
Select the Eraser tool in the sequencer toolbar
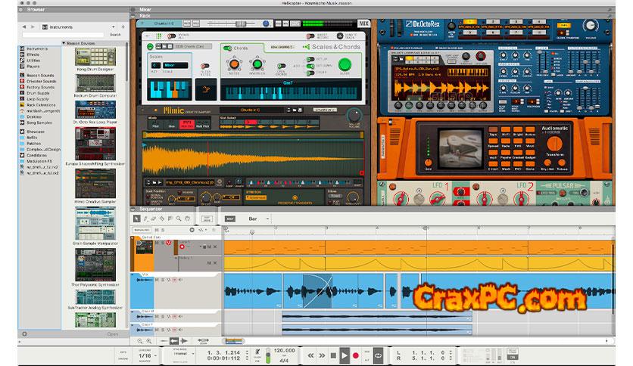coord(154,219)
